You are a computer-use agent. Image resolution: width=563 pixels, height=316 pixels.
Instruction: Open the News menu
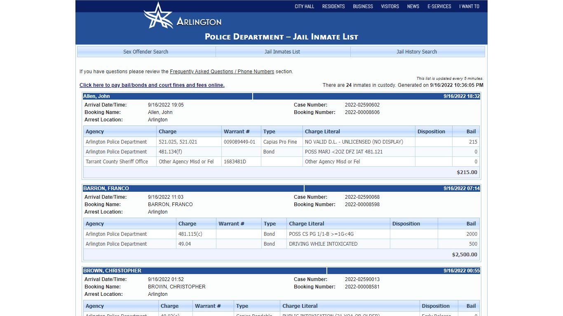(x=413, y=6)
